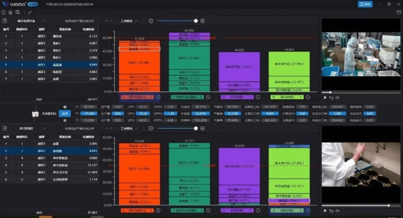
Task: Click the clock icon in top toolbar
Action: click(4, 11)
